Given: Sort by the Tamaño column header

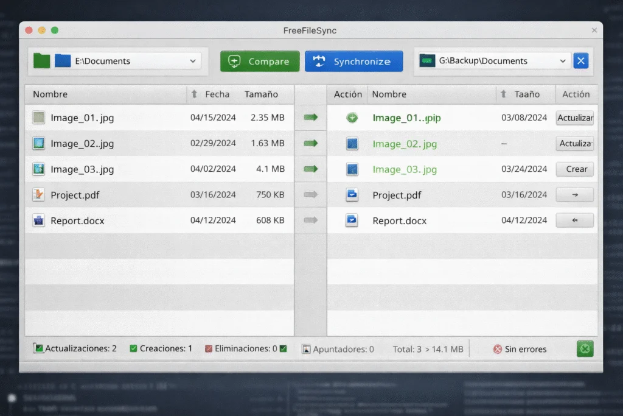Looking at the screenshot, I should point(263,94).
